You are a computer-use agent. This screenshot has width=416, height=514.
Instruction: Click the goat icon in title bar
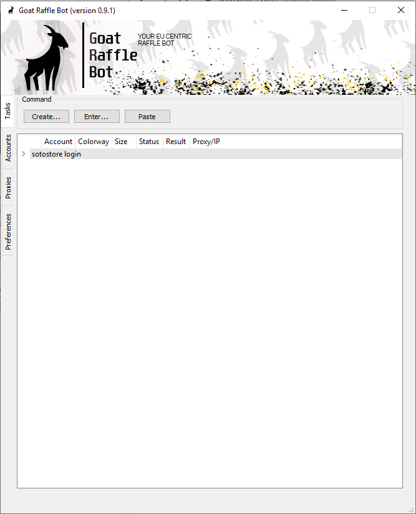point(11,10)
